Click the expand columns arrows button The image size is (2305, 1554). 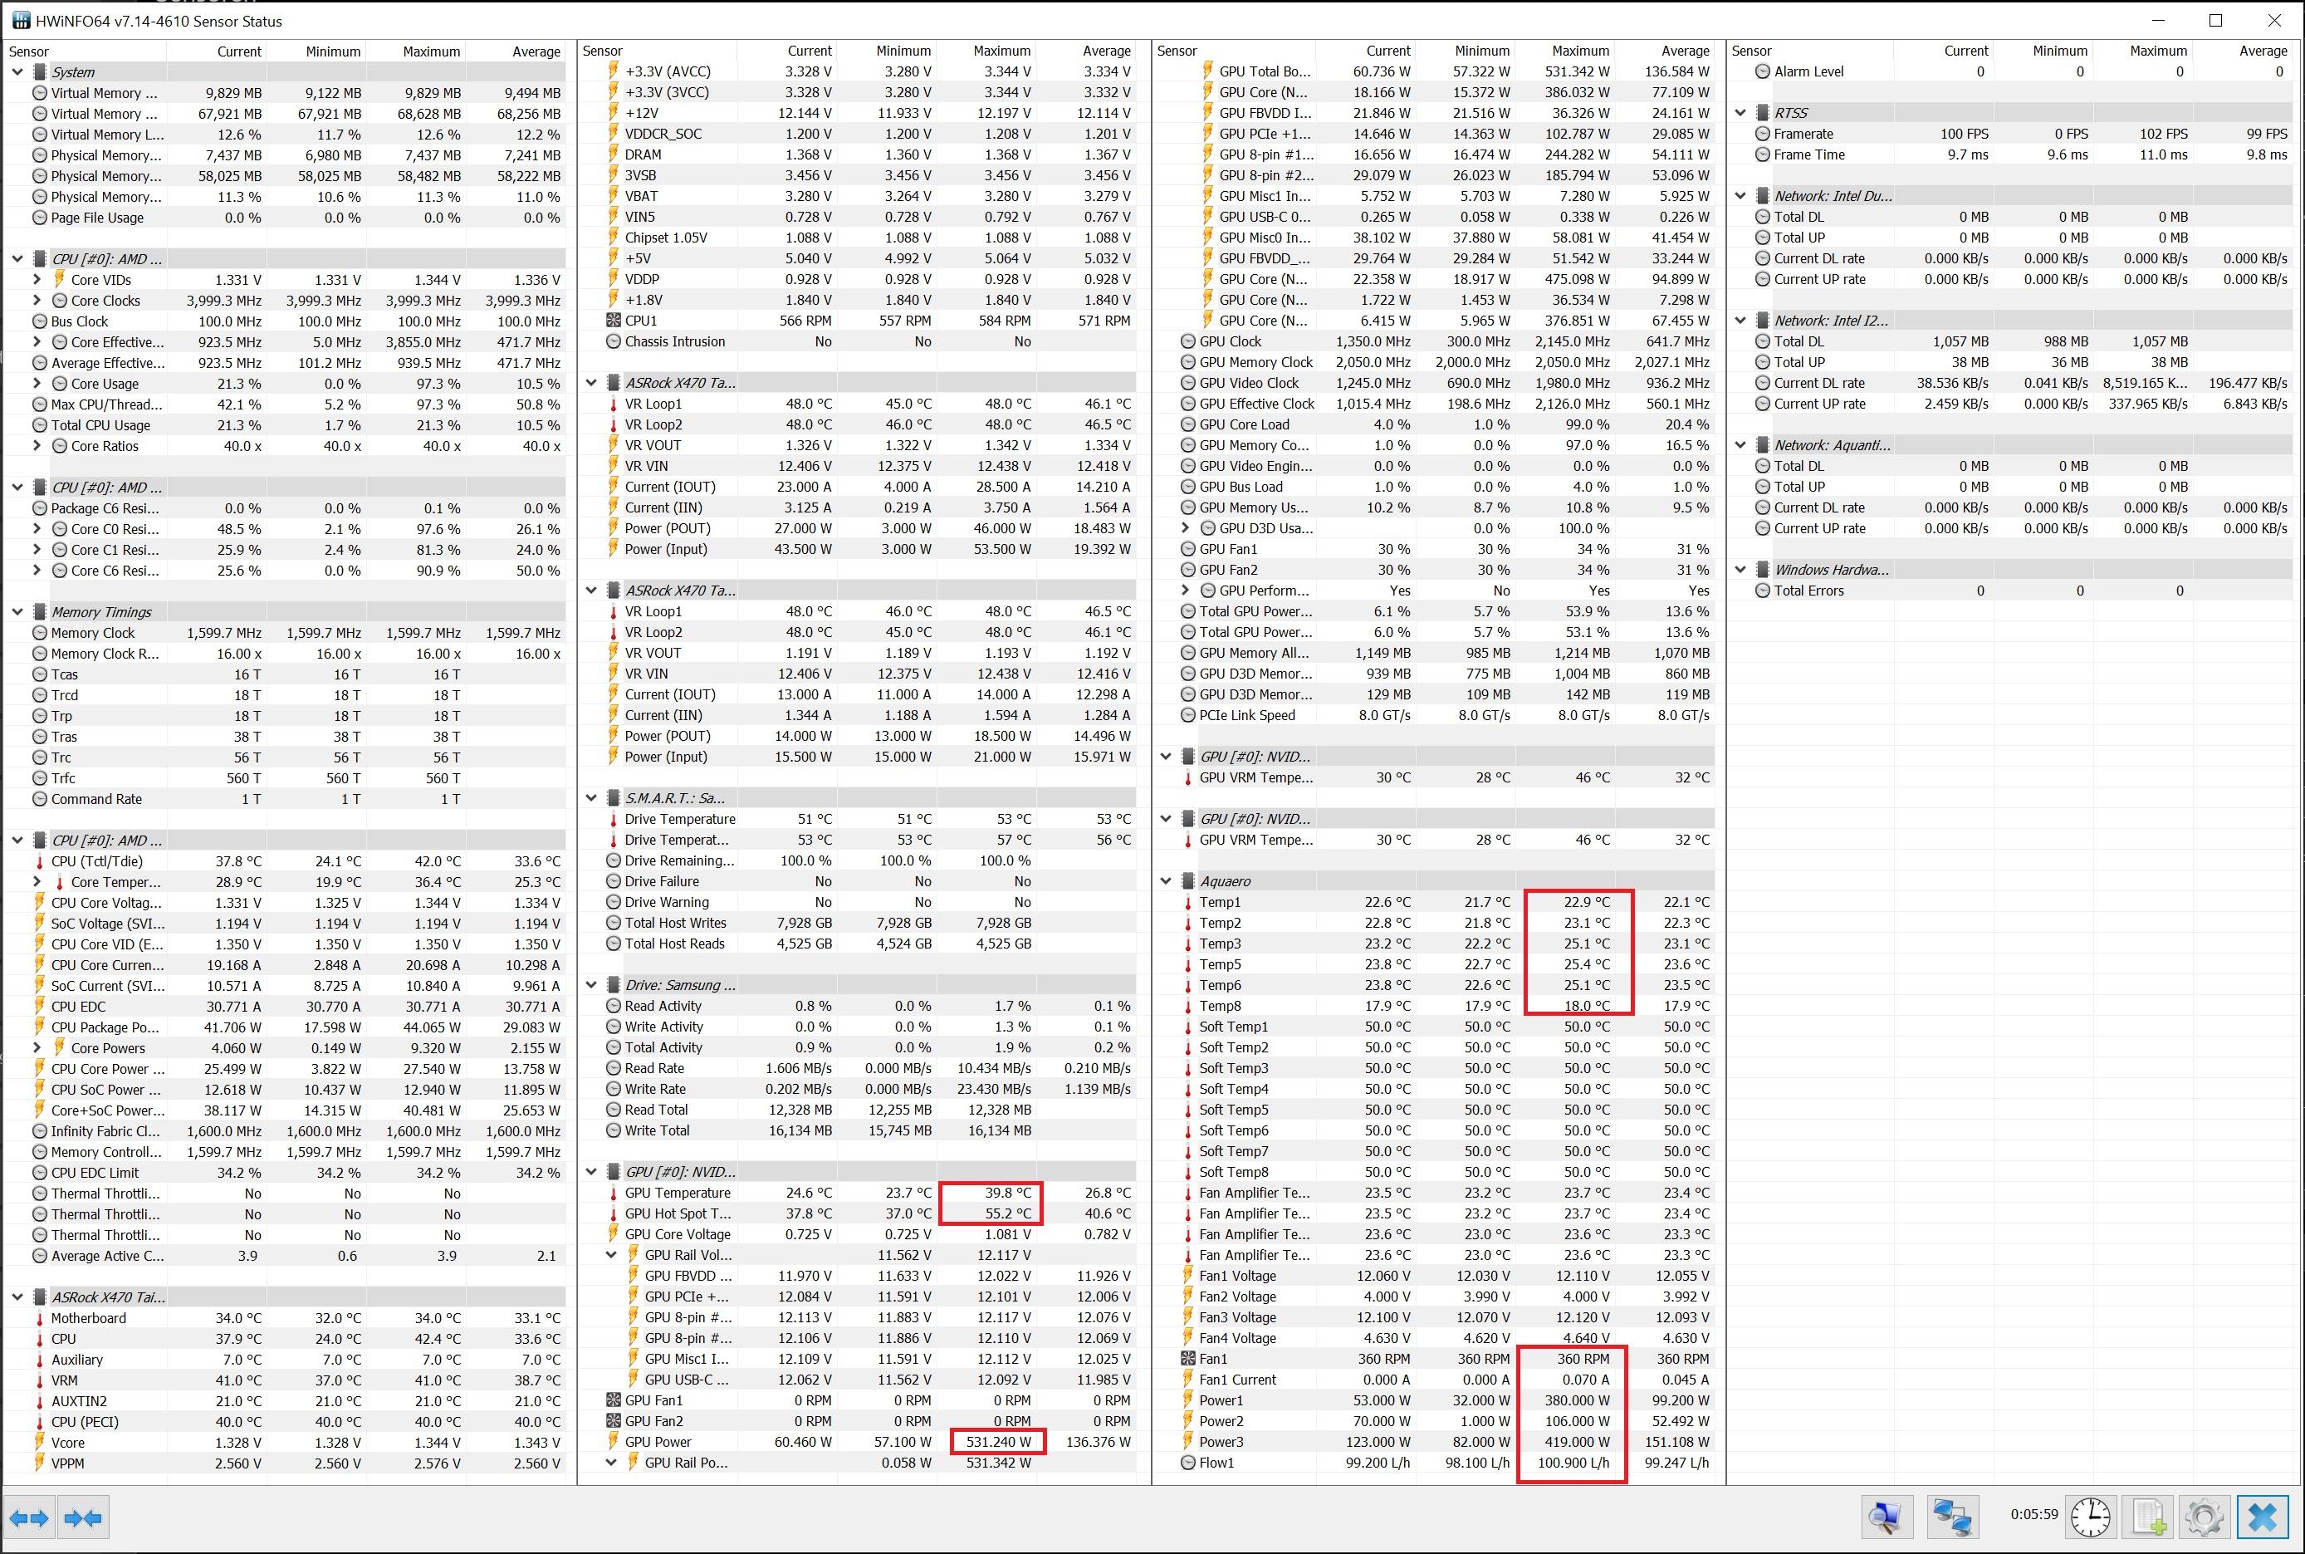(29, 1517)
